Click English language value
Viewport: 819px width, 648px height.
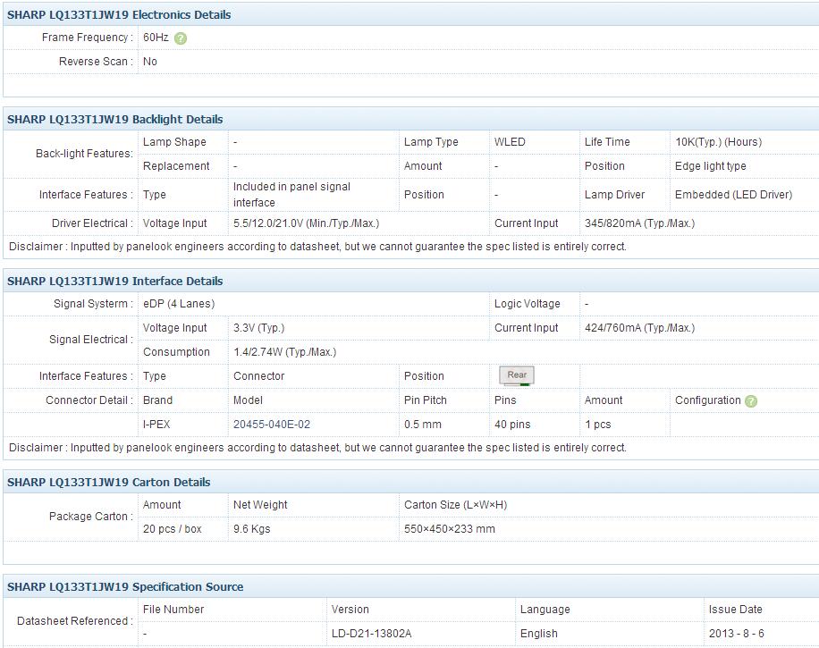click(x=538, y=634)
